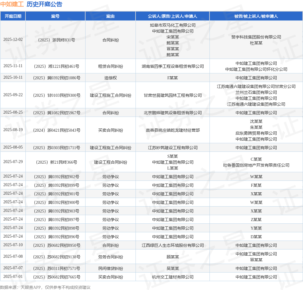Click 租赁合同纠纷 case cause cell

click(x=110, y=66)
